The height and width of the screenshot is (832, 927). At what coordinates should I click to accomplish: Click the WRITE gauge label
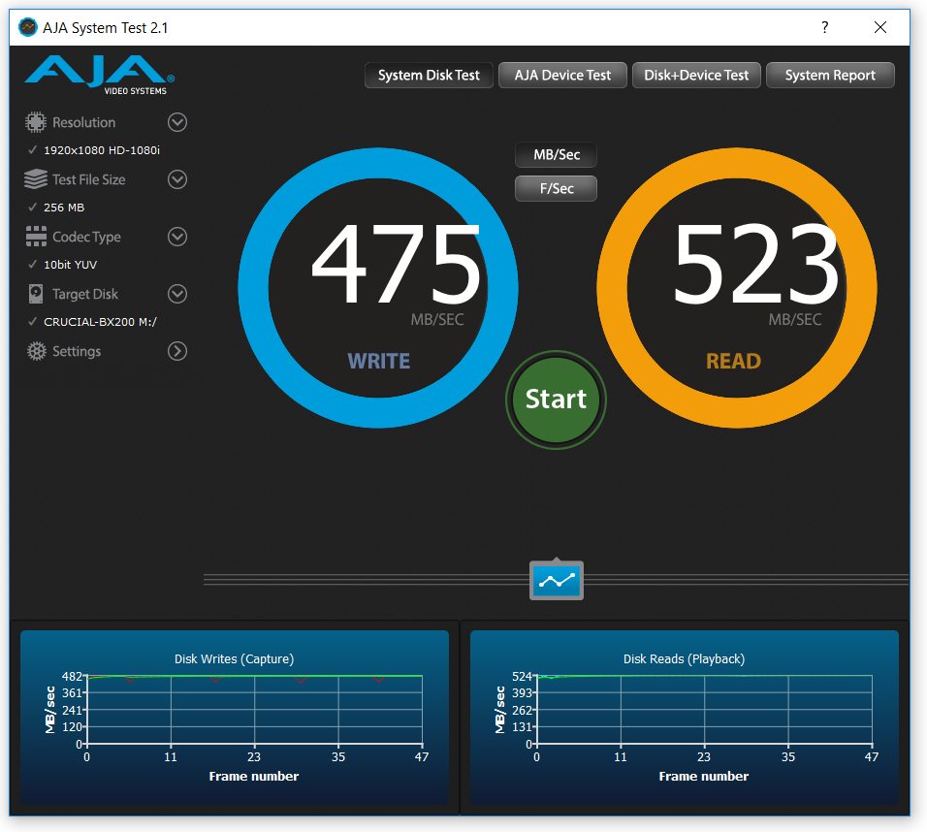(x=378, y=362)
